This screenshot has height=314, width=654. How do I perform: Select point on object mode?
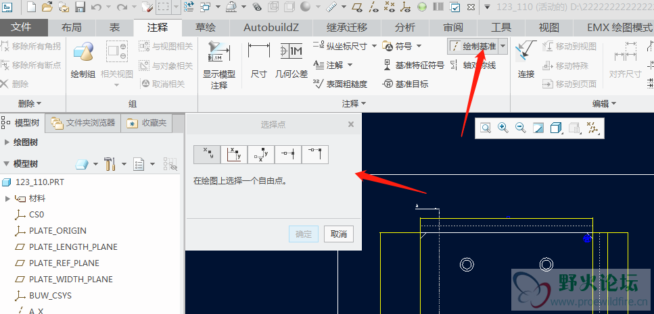click(x=288, y=154)
